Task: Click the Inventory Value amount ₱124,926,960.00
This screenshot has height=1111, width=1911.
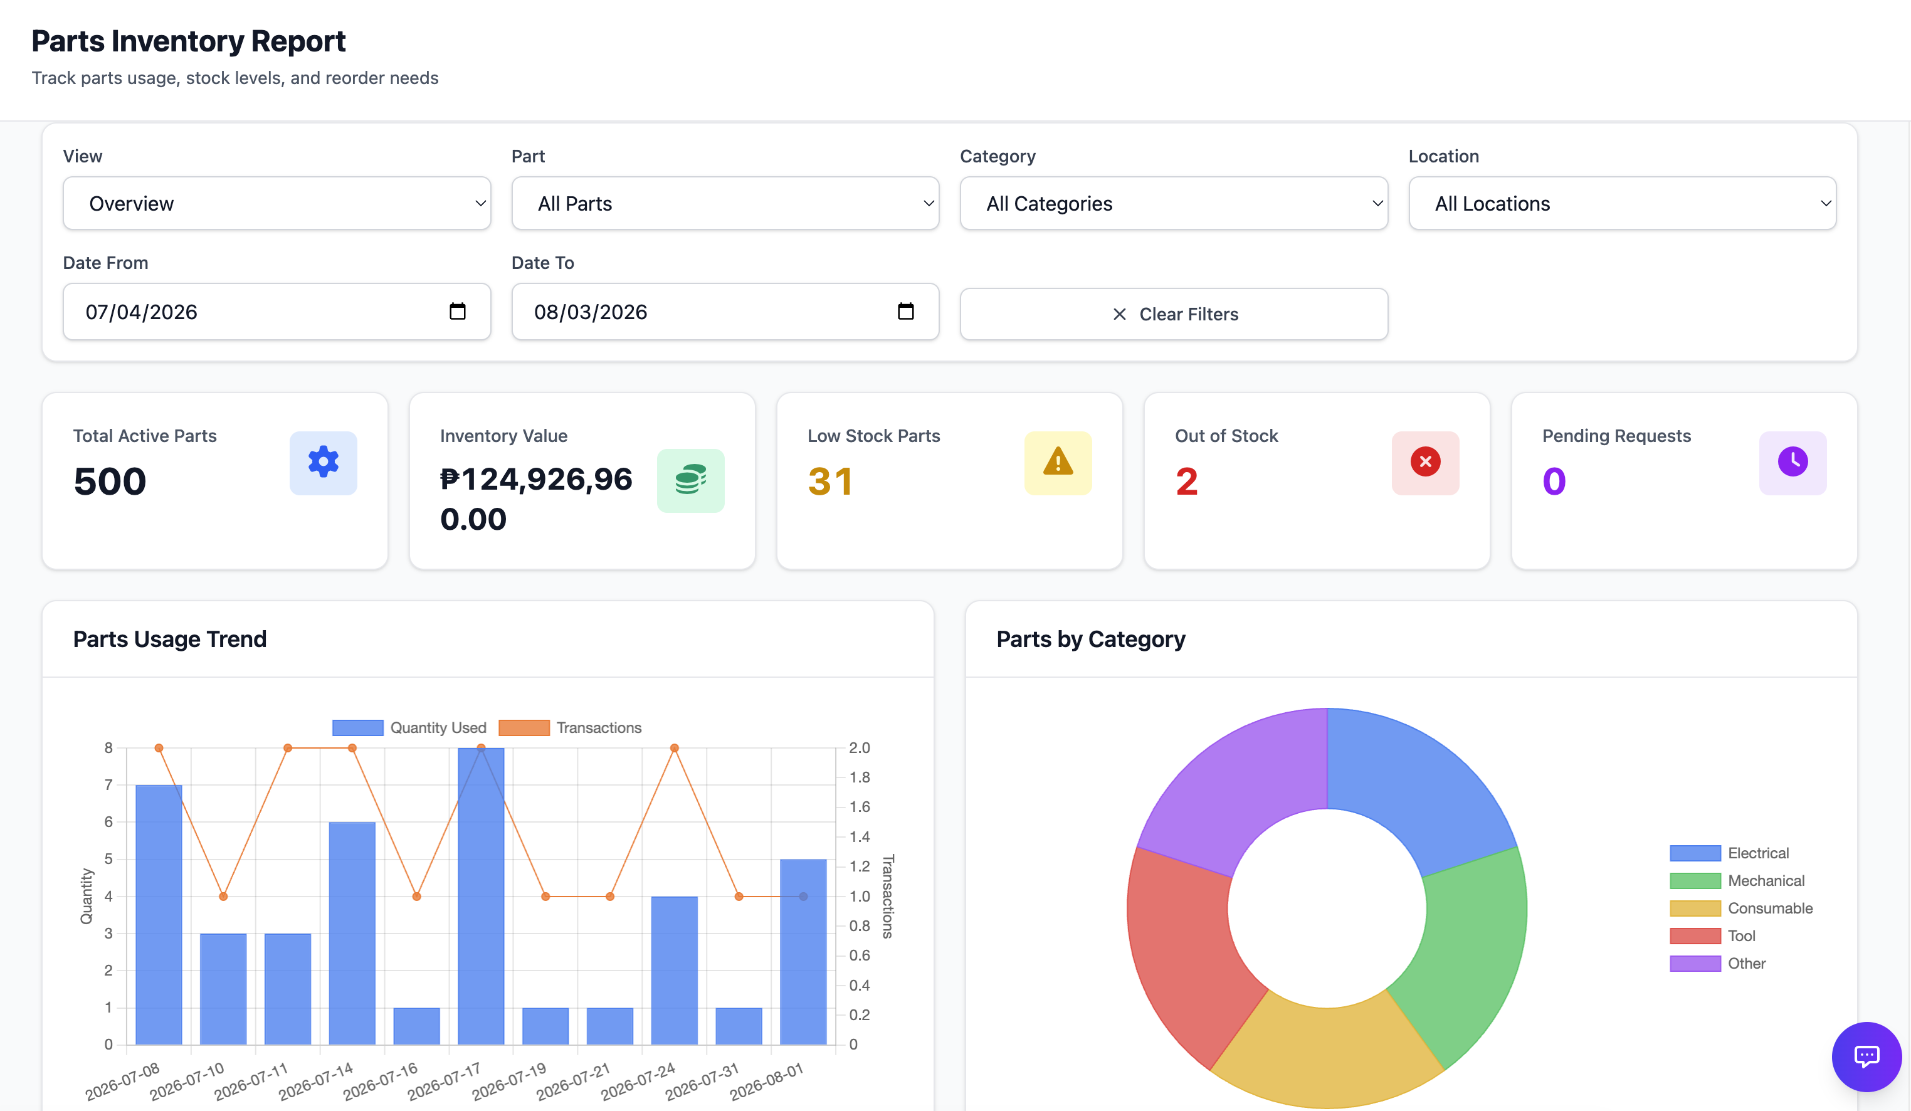Action: click(x=536, y=499)
